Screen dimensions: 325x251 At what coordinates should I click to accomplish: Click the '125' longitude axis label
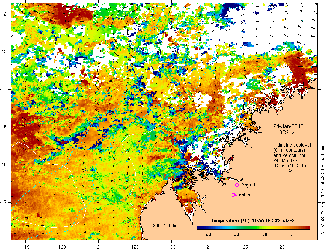point(244,247)
